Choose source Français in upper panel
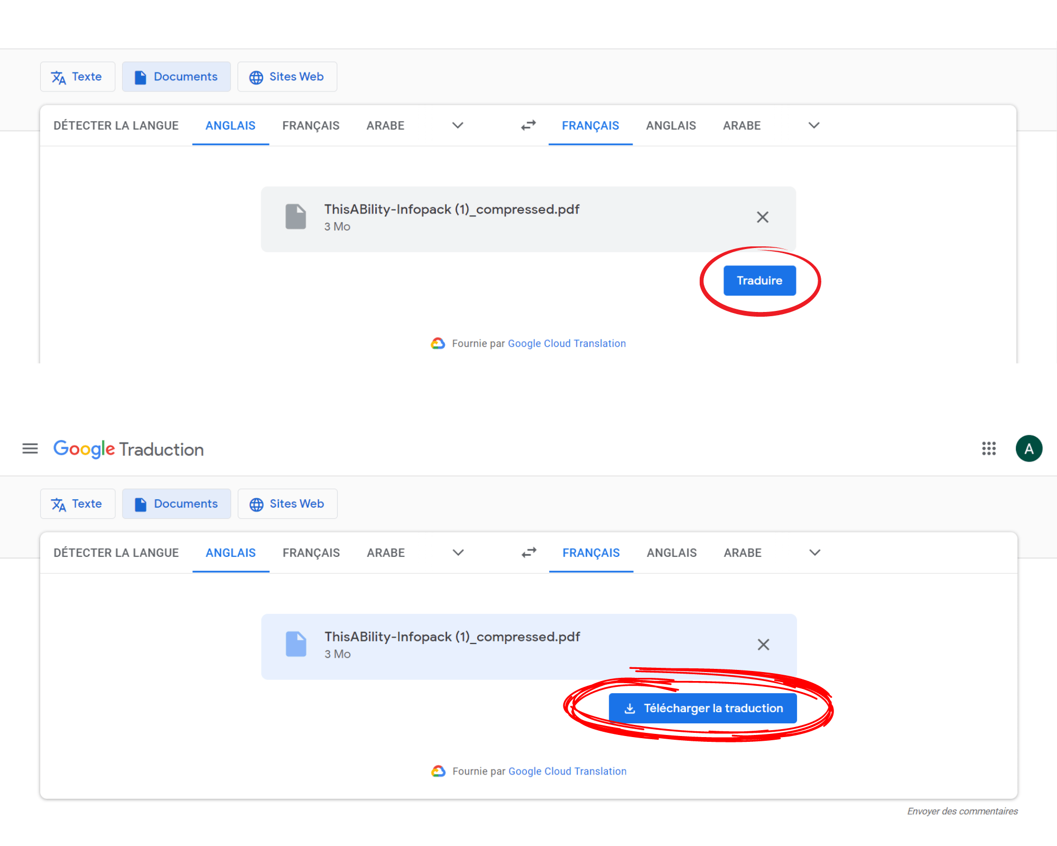Screen dimensions: 1057x846 coord(311,126)
